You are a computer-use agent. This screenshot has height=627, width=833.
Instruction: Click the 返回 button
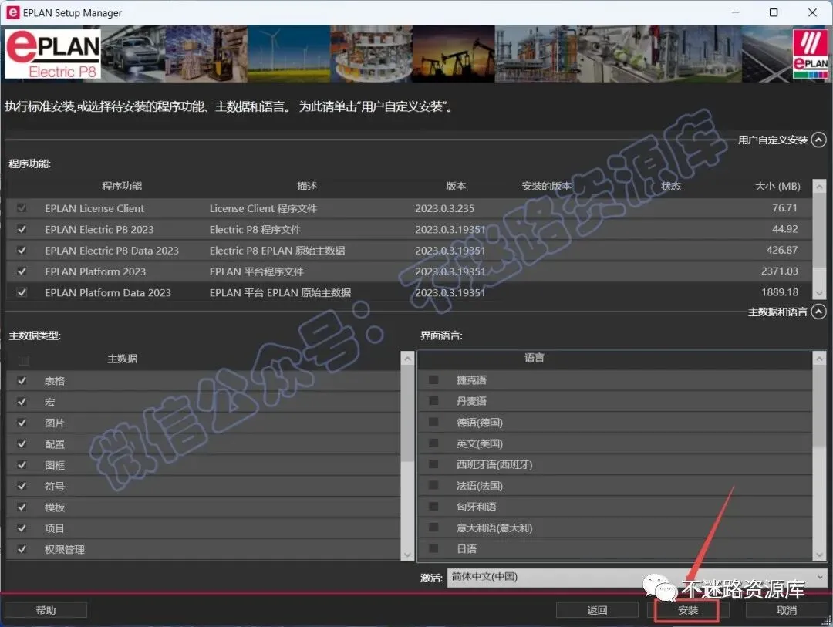pos(597,610)
